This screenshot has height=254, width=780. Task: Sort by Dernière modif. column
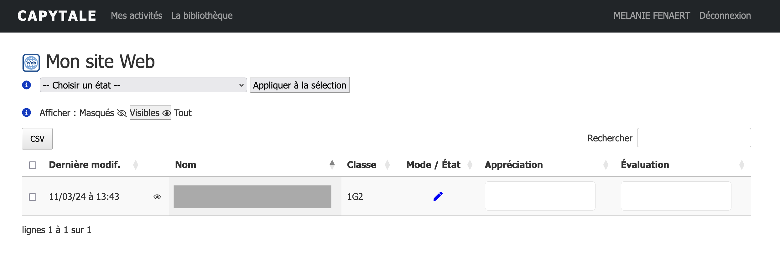click(135, 165)
